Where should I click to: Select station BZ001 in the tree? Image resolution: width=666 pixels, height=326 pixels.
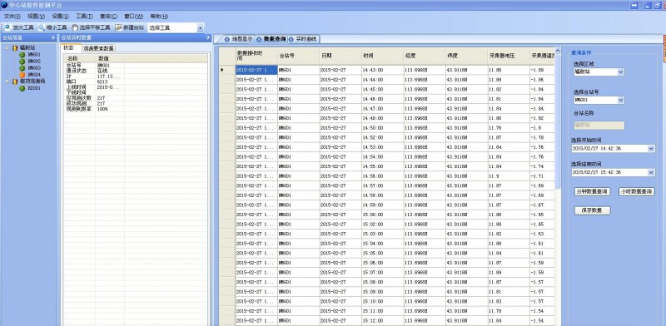coord(34,88)
